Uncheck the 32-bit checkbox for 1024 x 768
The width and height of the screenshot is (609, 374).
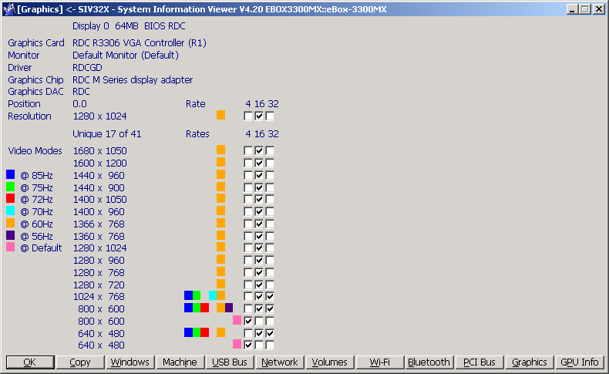tap(270, 296)
